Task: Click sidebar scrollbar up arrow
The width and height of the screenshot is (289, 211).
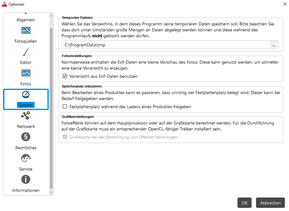Action: [x=51, y=16]
